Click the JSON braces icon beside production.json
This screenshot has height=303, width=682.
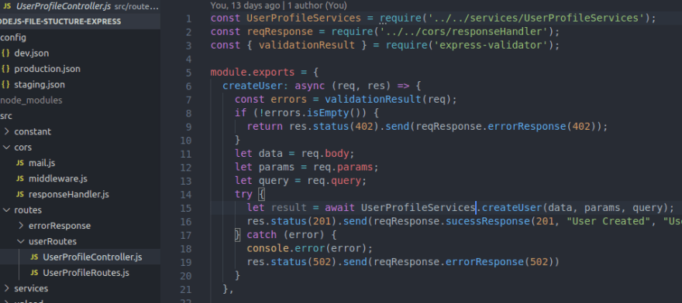(x=5, y=69)
